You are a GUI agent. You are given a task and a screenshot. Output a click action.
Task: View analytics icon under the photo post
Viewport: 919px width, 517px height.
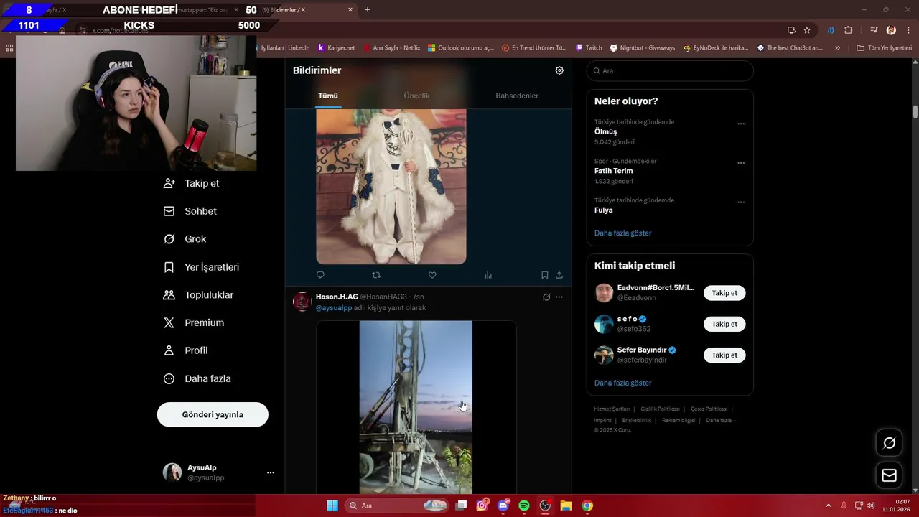[x=488, y=275]
